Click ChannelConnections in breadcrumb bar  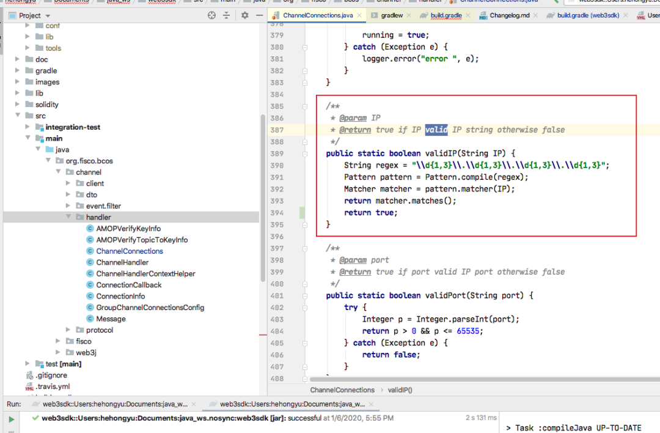(x=342, y=390)
